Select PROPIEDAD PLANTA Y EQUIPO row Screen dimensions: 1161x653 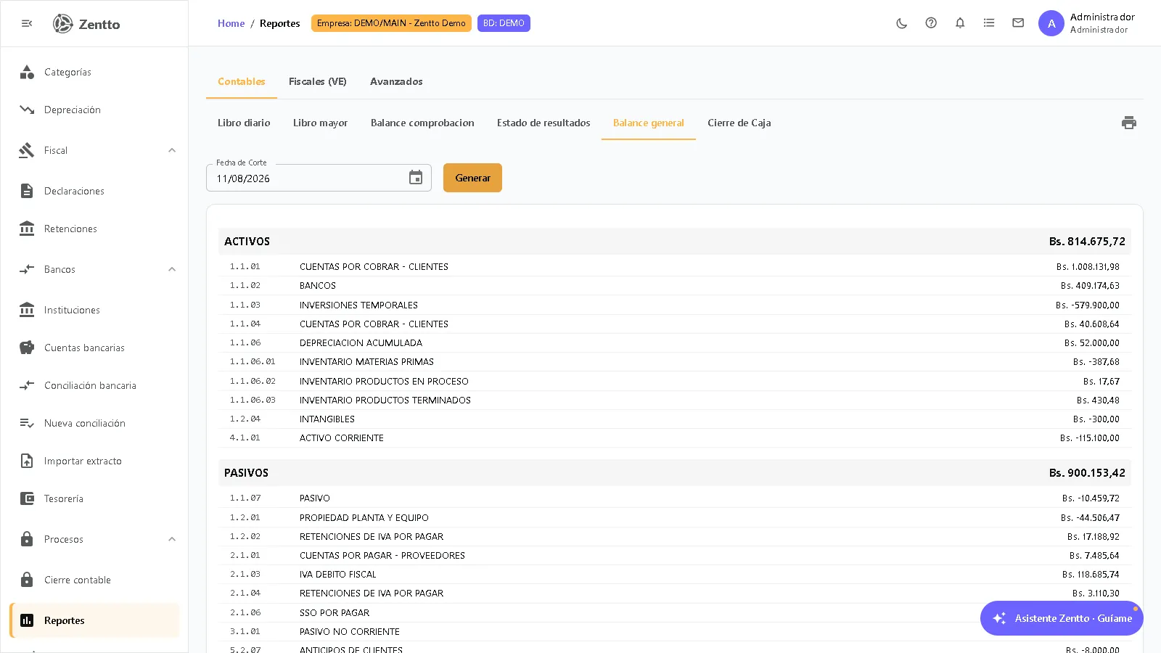[x=675, y=517]
